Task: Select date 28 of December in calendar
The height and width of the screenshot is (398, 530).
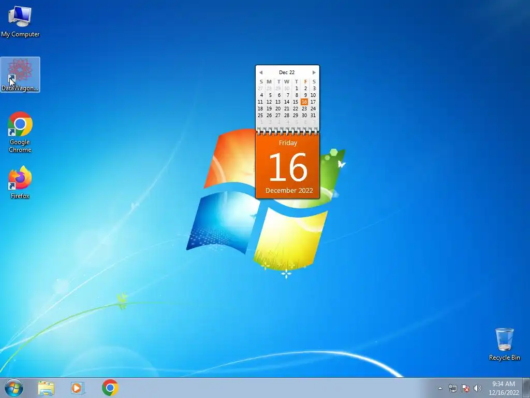Action: point(287,116)
